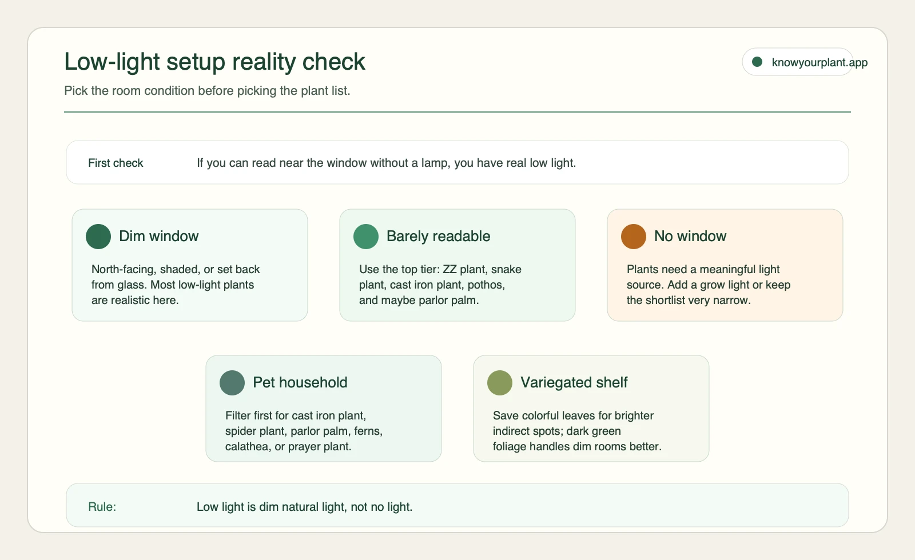Click the green dot in knowyourplant.app badge
Viewport: 915px width, 560px height.
pos(757,62)
